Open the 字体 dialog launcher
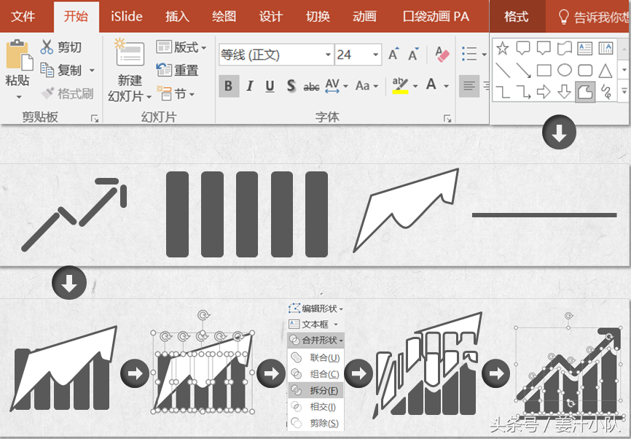Viewport: 631px width, 439px height. click(447, 118)
